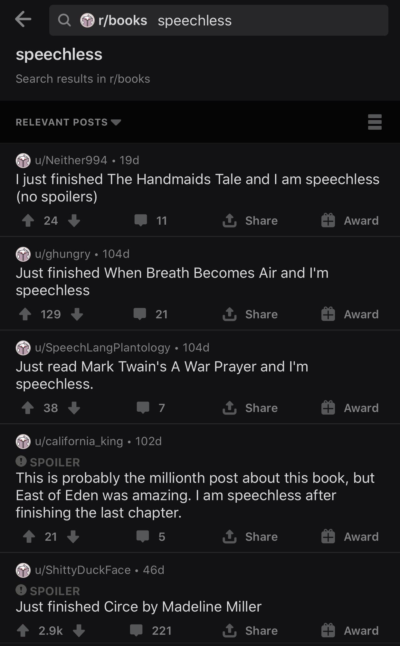The image size is (400, 646).
Task: Open the Relevant Posts sort dropdown
Action: pos(68,122)
